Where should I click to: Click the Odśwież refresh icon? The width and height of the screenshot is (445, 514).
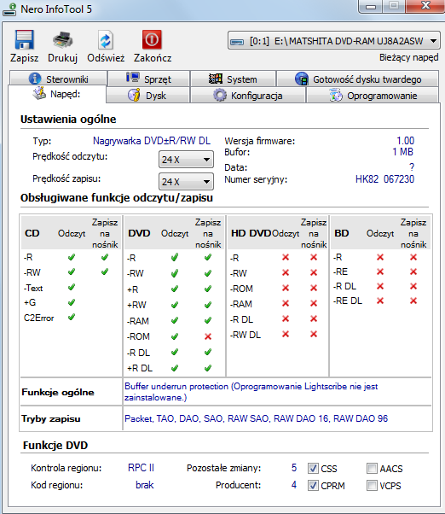click(106, 40)
